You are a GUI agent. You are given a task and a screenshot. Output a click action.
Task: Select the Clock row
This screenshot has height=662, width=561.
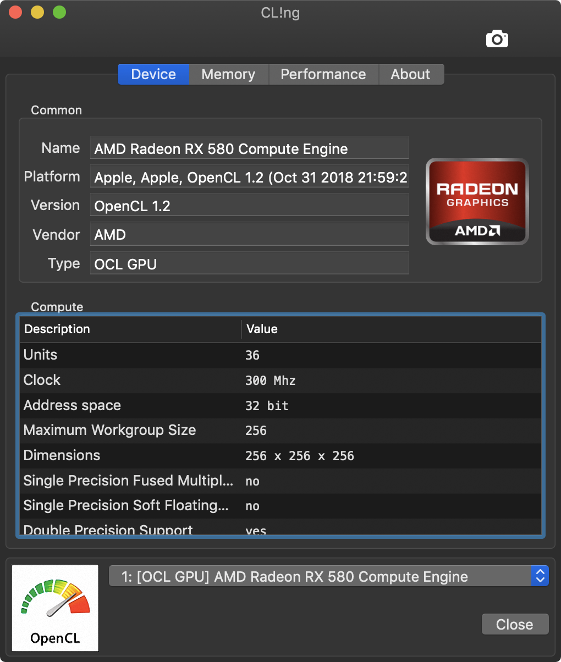[x=280, y=380]
